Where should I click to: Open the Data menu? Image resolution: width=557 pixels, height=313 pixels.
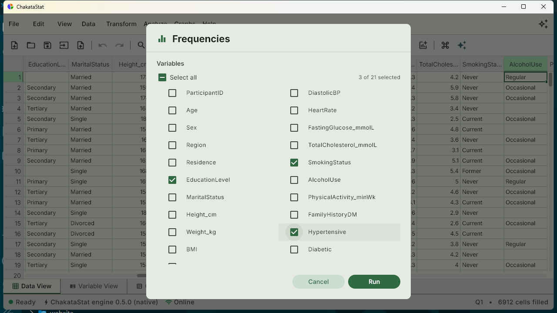click(x=88, y=24)
